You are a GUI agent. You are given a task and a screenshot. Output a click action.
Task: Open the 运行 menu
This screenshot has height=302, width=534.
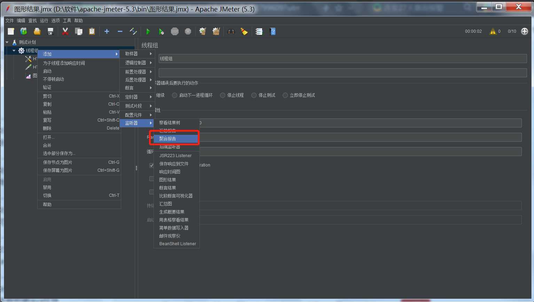(44, 21)
